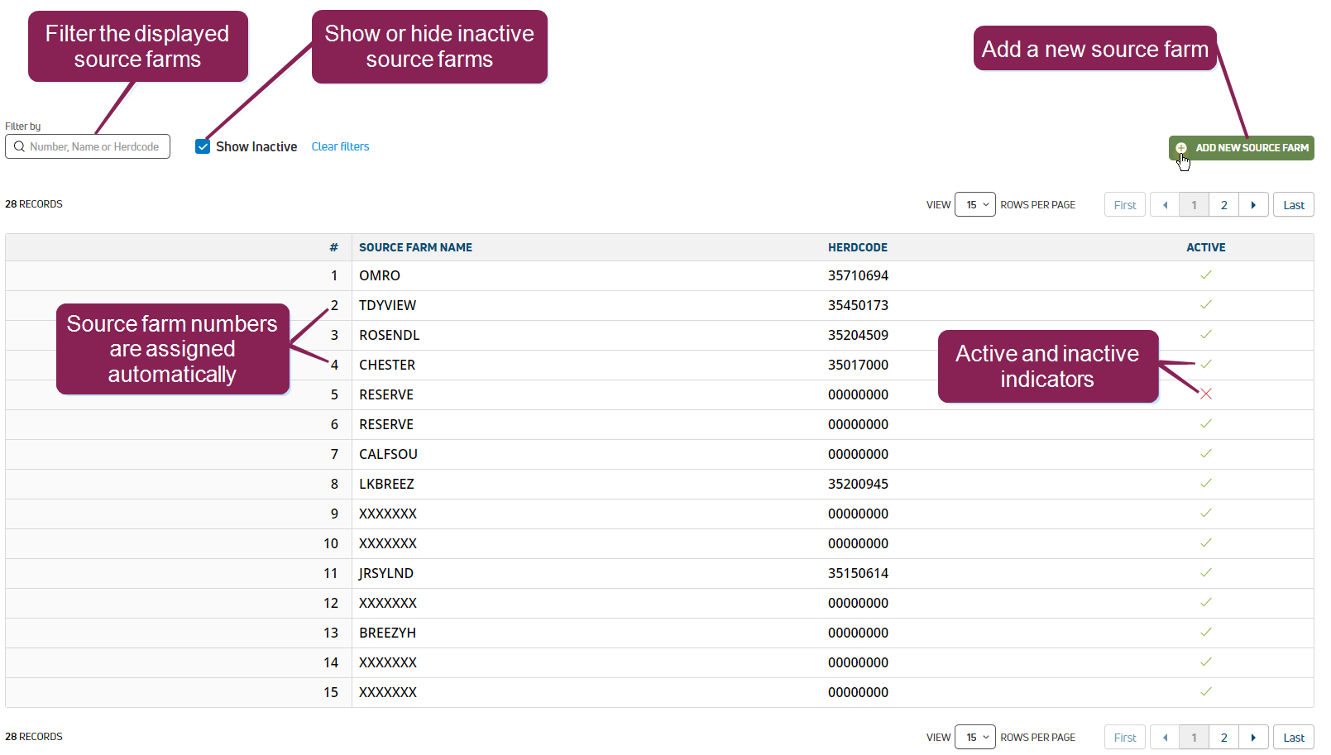The height and width of the screenshot is (755, 1331).
Task: Open the top rows per page dropdown
Action: point(974,204)
